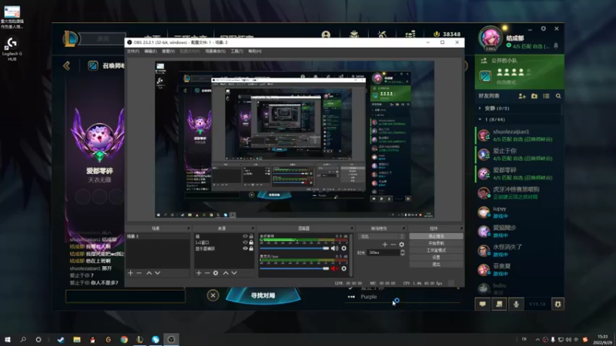Open League client settings gear at top right

tap(544, 28)
